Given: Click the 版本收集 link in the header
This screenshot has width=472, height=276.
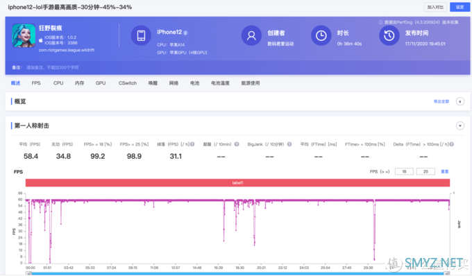Looking at the screenshot, I should coord(450,22).
